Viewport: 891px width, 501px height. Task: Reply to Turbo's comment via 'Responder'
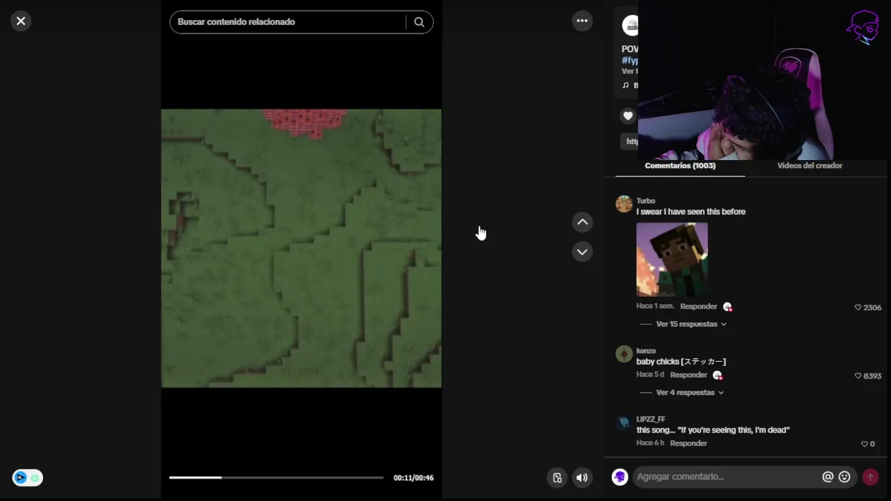[x=698, y=306]
